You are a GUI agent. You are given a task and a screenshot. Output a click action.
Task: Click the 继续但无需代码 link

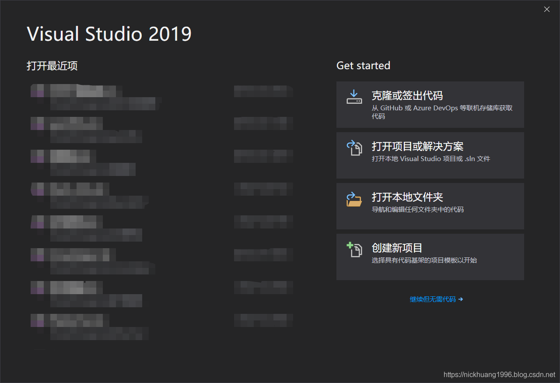click(436, 299)
